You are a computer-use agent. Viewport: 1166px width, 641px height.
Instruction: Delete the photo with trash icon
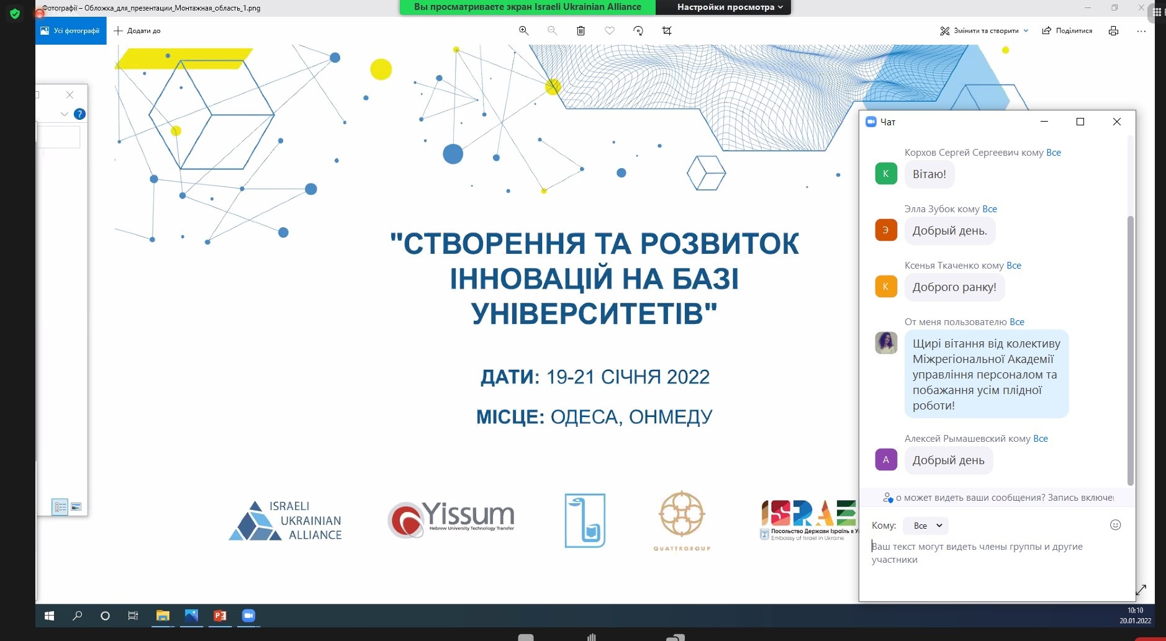coord(581,30)
